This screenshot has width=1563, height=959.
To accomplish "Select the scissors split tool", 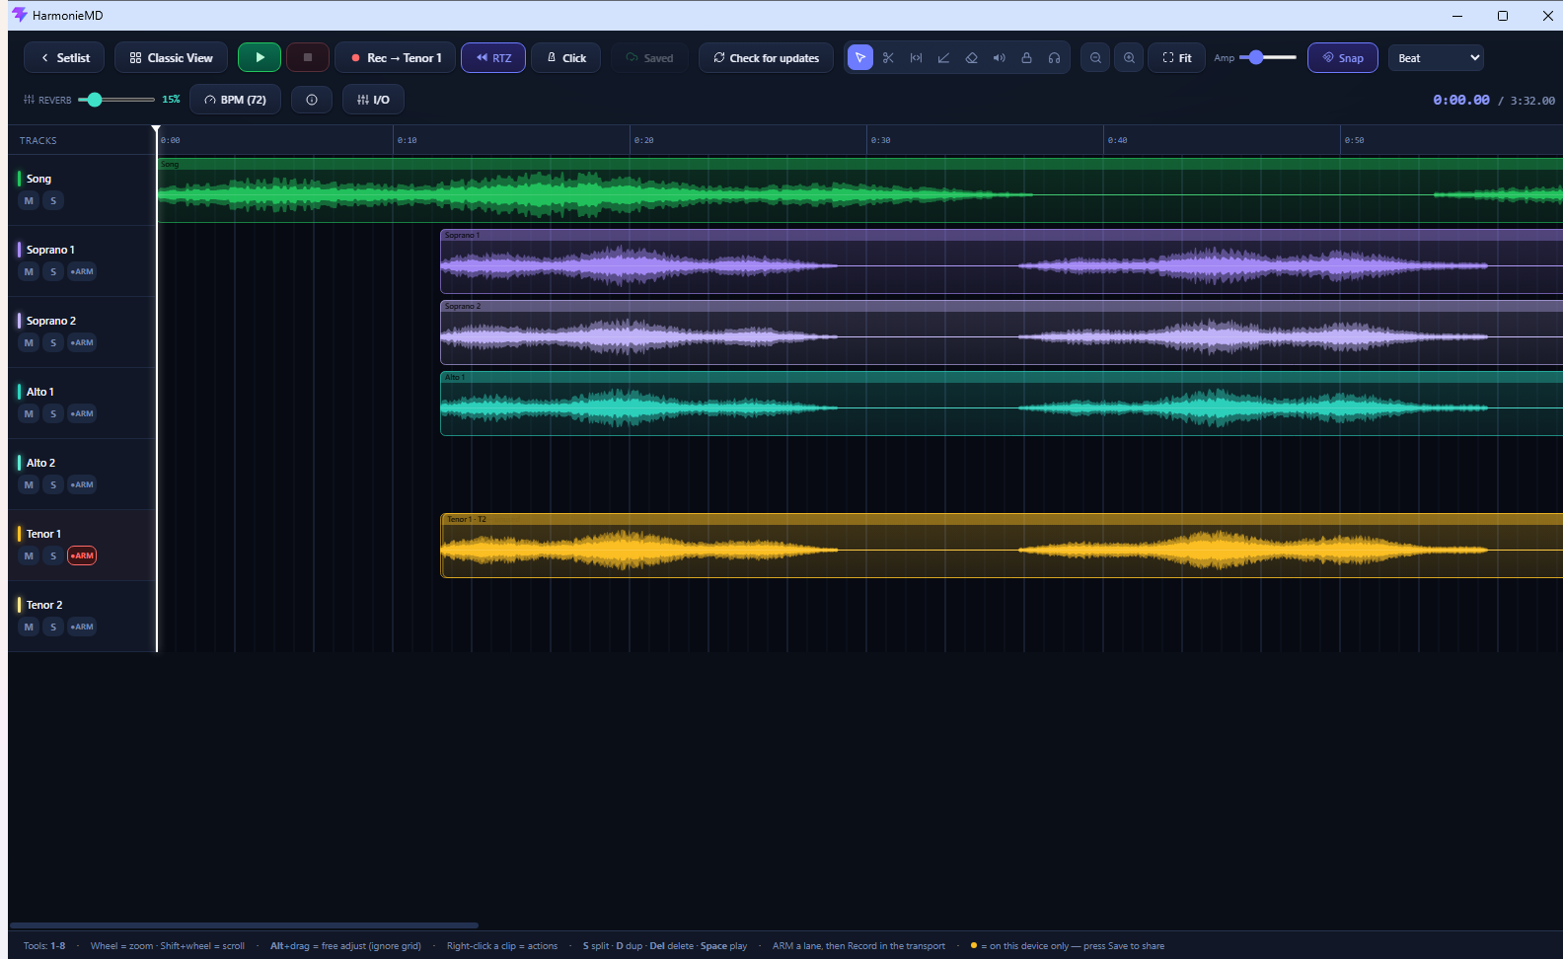I will (x=888, y=58).
